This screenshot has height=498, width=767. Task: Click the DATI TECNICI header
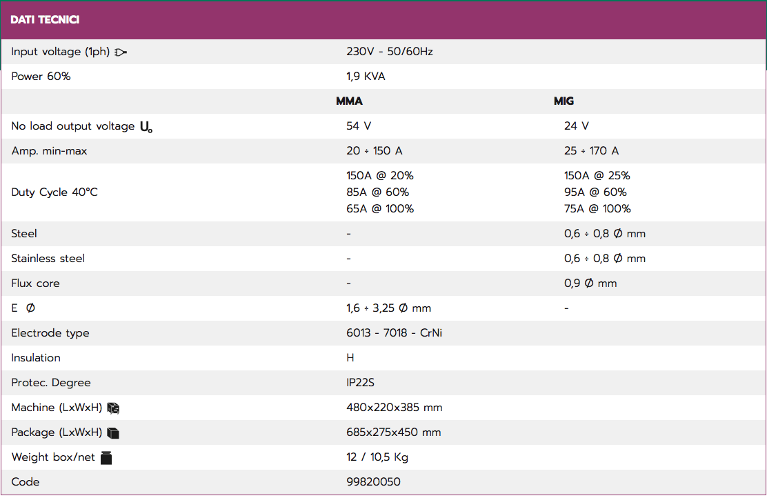(x=45, y=19)
